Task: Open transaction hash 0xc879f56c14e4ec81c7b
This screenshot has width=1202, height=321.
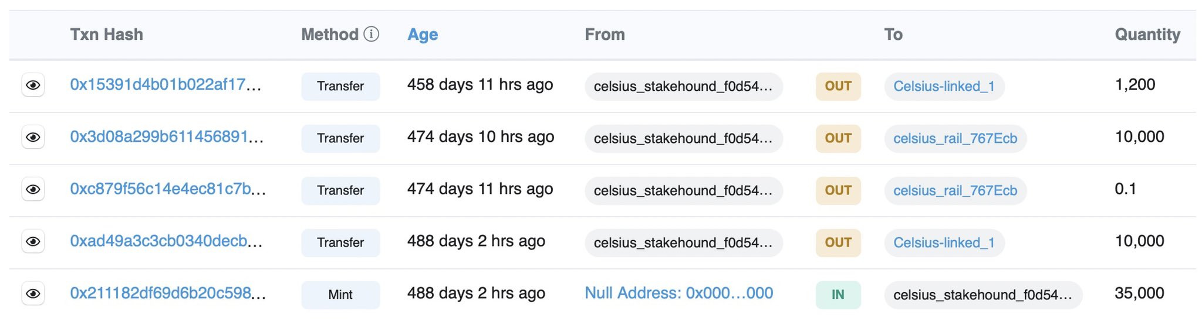Action: [168, 189]
